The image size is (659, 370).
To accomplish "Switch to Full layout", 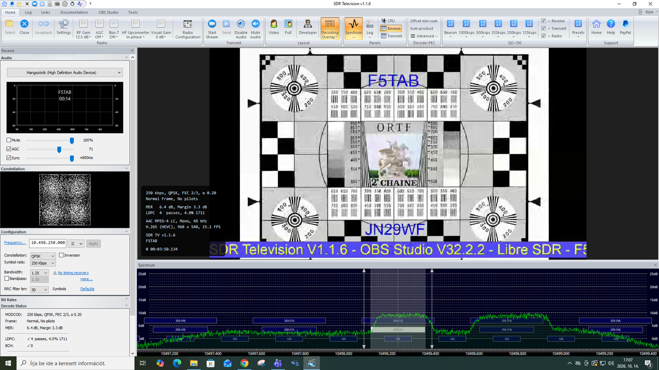I will click(288, 27).
